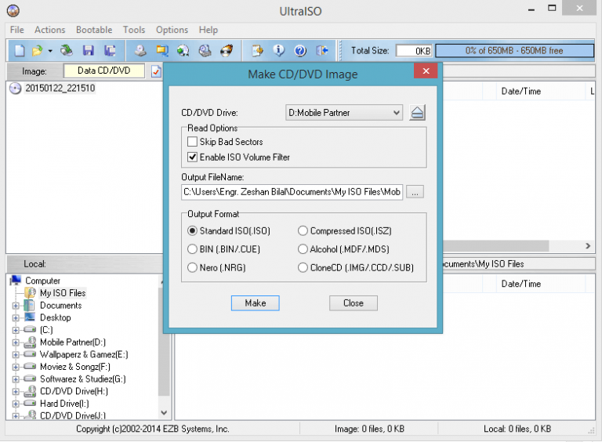Click the Save As toolbar icon

tap(110, 50)
